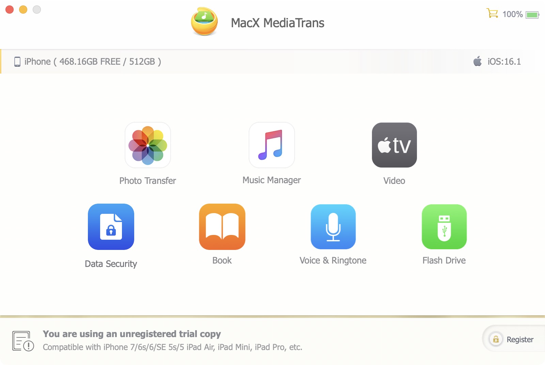This screenshot has height=365, width=545.
Task: Click the yellow minimize window button
Action: 23,10
